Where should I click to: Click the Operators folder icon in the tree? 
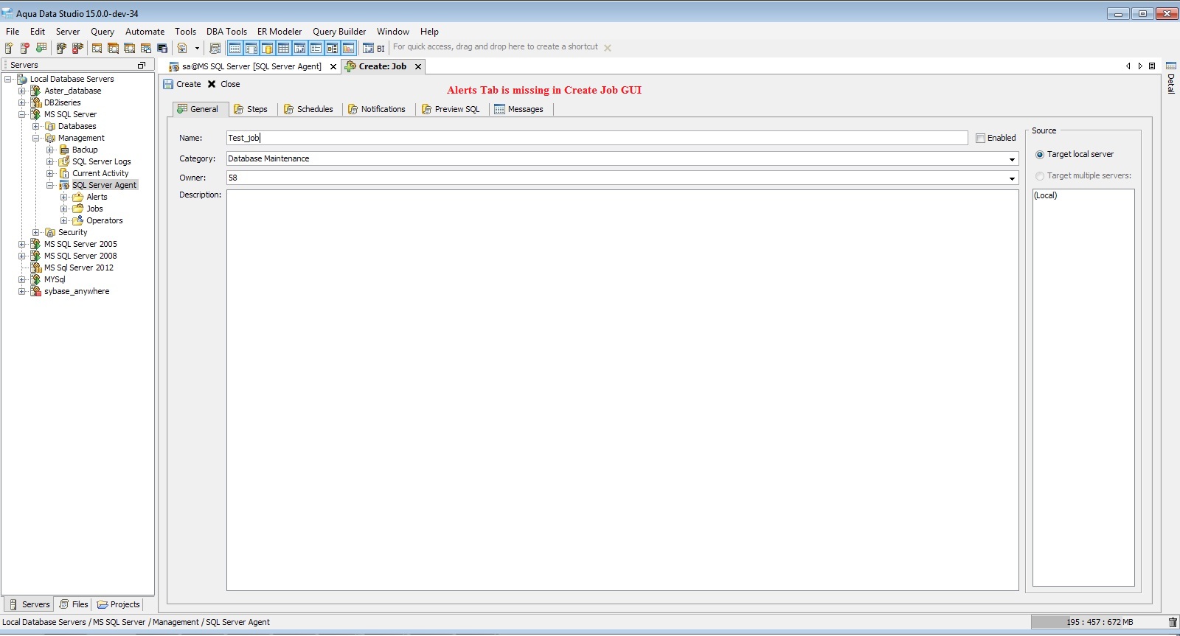(77, 220)
